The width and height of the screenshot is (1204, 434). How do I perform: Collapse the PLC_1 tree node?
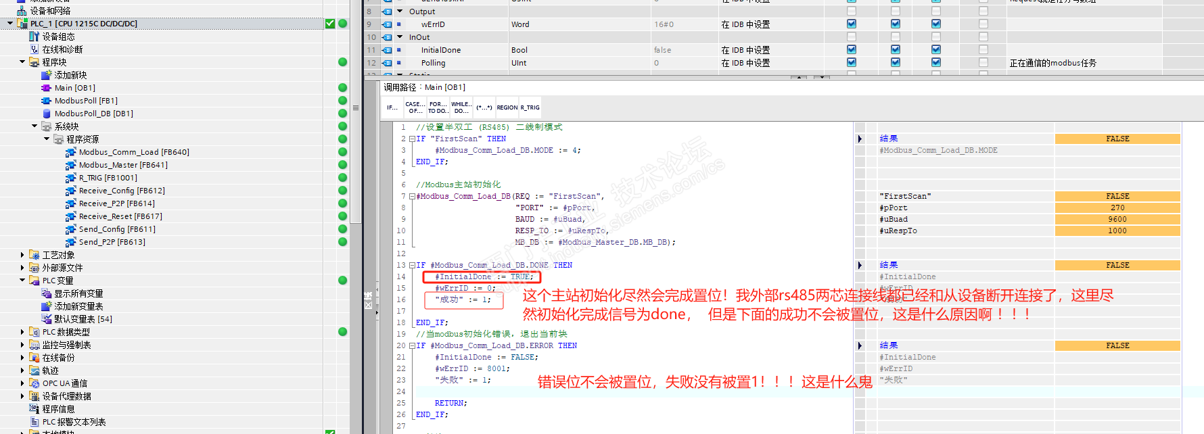tap(9, 24)
